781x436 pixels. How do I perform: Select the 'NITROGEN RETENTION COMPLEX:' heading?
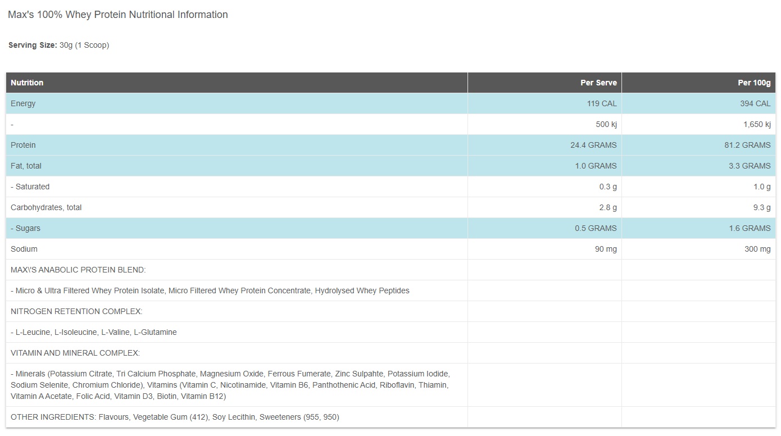tap(76, 311)
